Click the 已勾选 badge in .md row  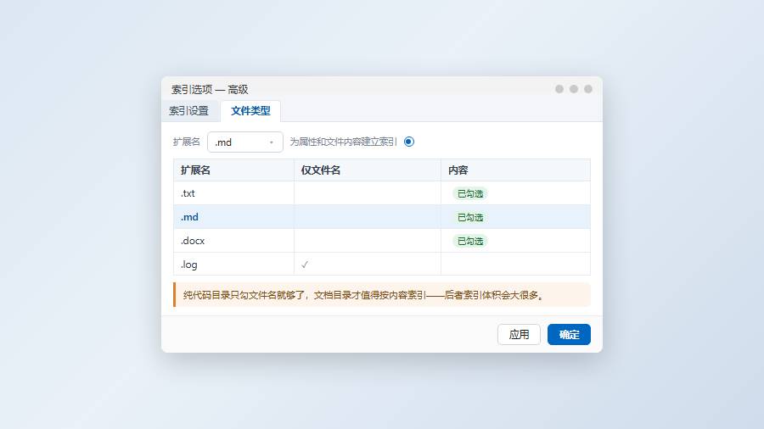click(x=470, y=217)
